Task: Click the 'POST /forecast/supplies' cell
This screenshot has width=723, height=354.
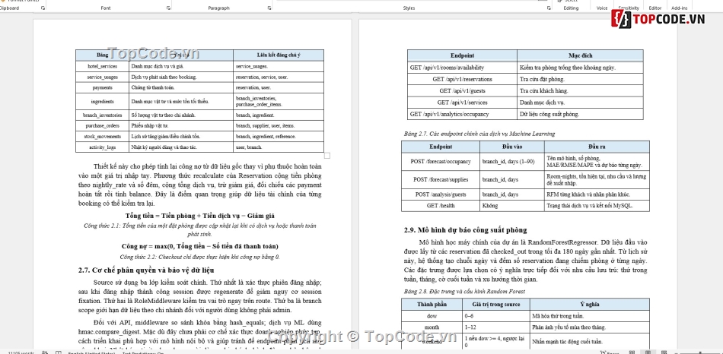Action: point(441,179)
